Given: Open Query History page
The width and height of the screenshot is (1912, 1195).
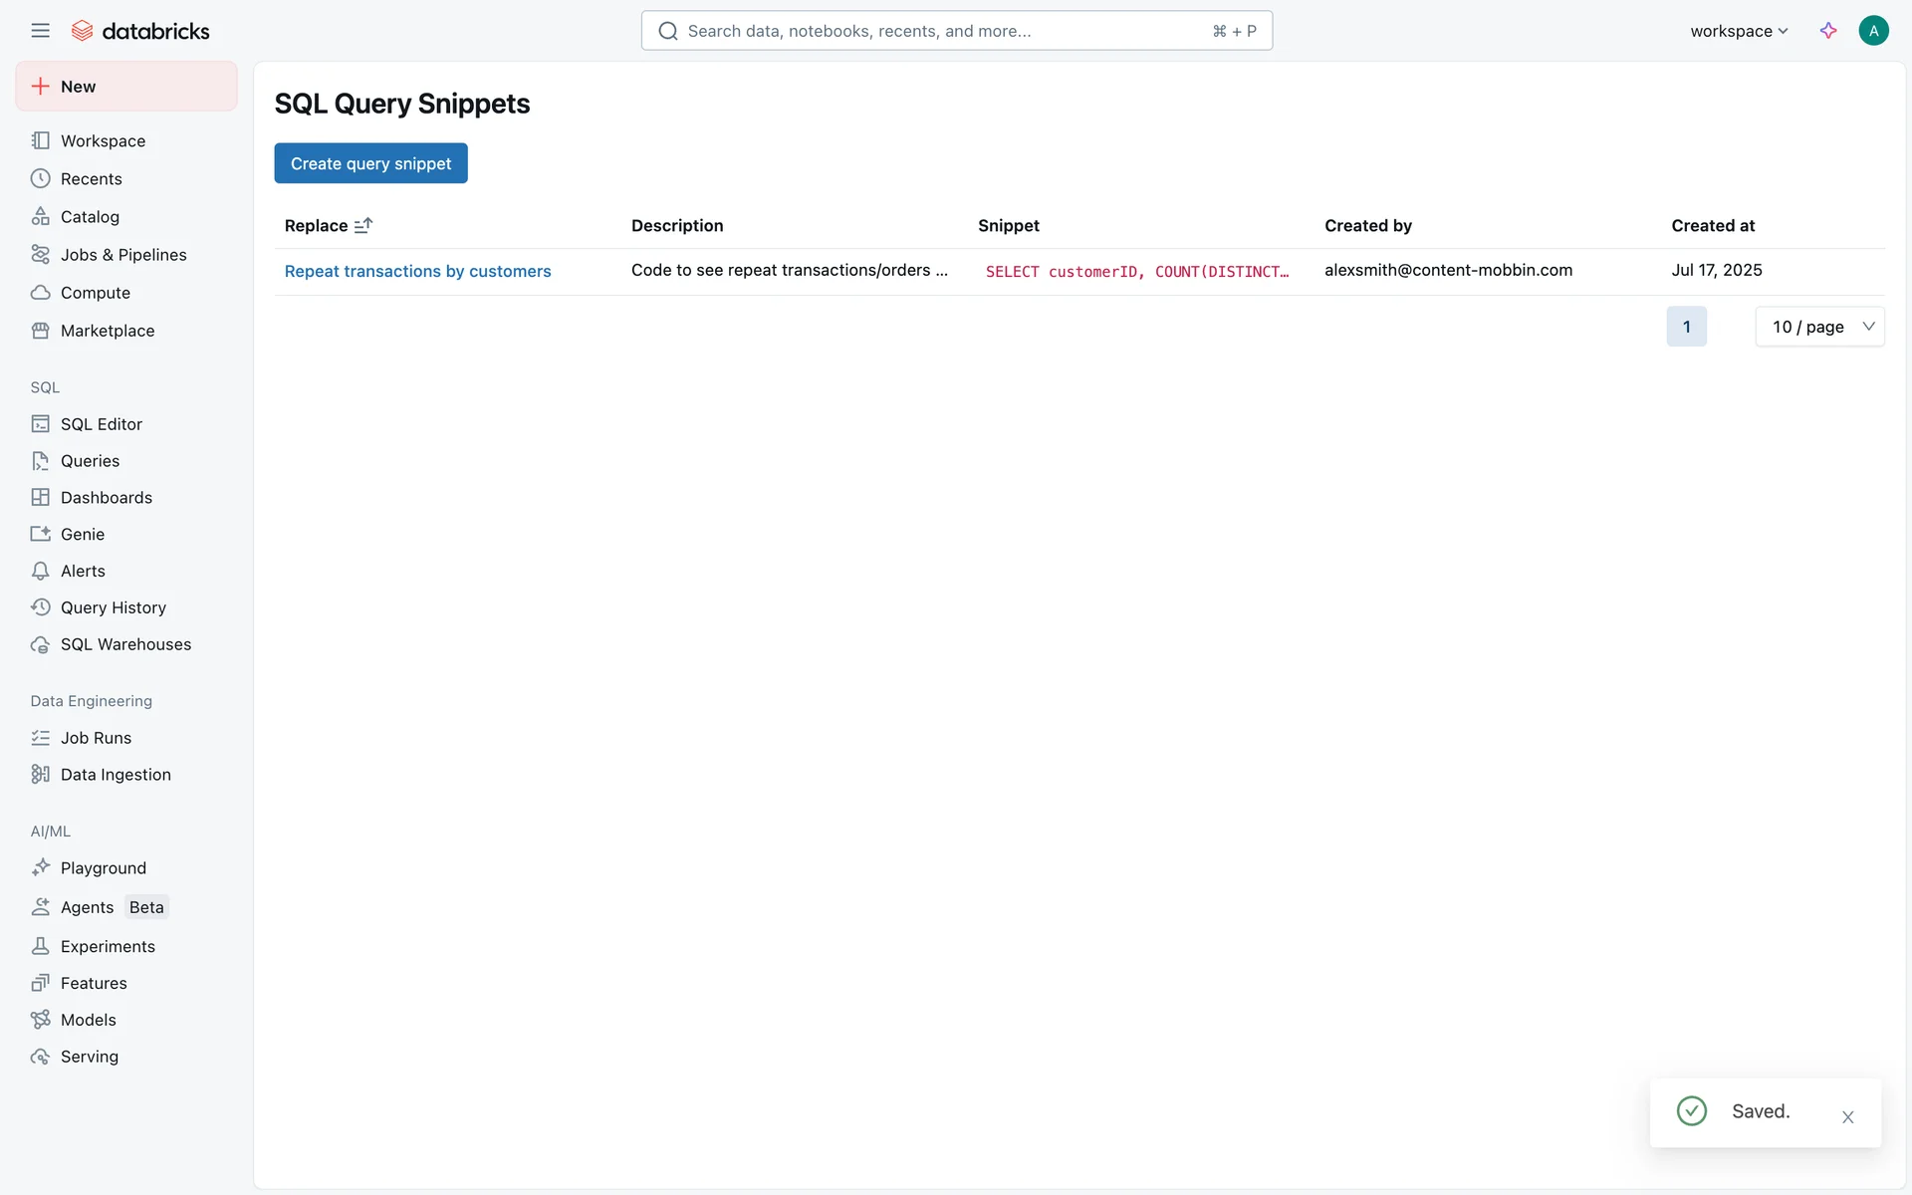Looking at the screenshot, I should click(x=113, y=607).
